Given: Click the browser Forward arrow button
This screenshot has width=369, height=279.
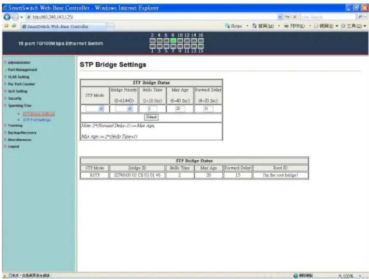Looking at the screenshot, I should [15, 17].
